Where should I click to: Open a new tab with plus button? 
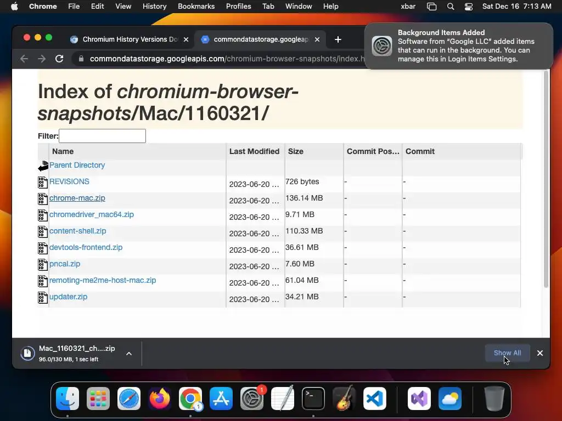click(338, 39)
